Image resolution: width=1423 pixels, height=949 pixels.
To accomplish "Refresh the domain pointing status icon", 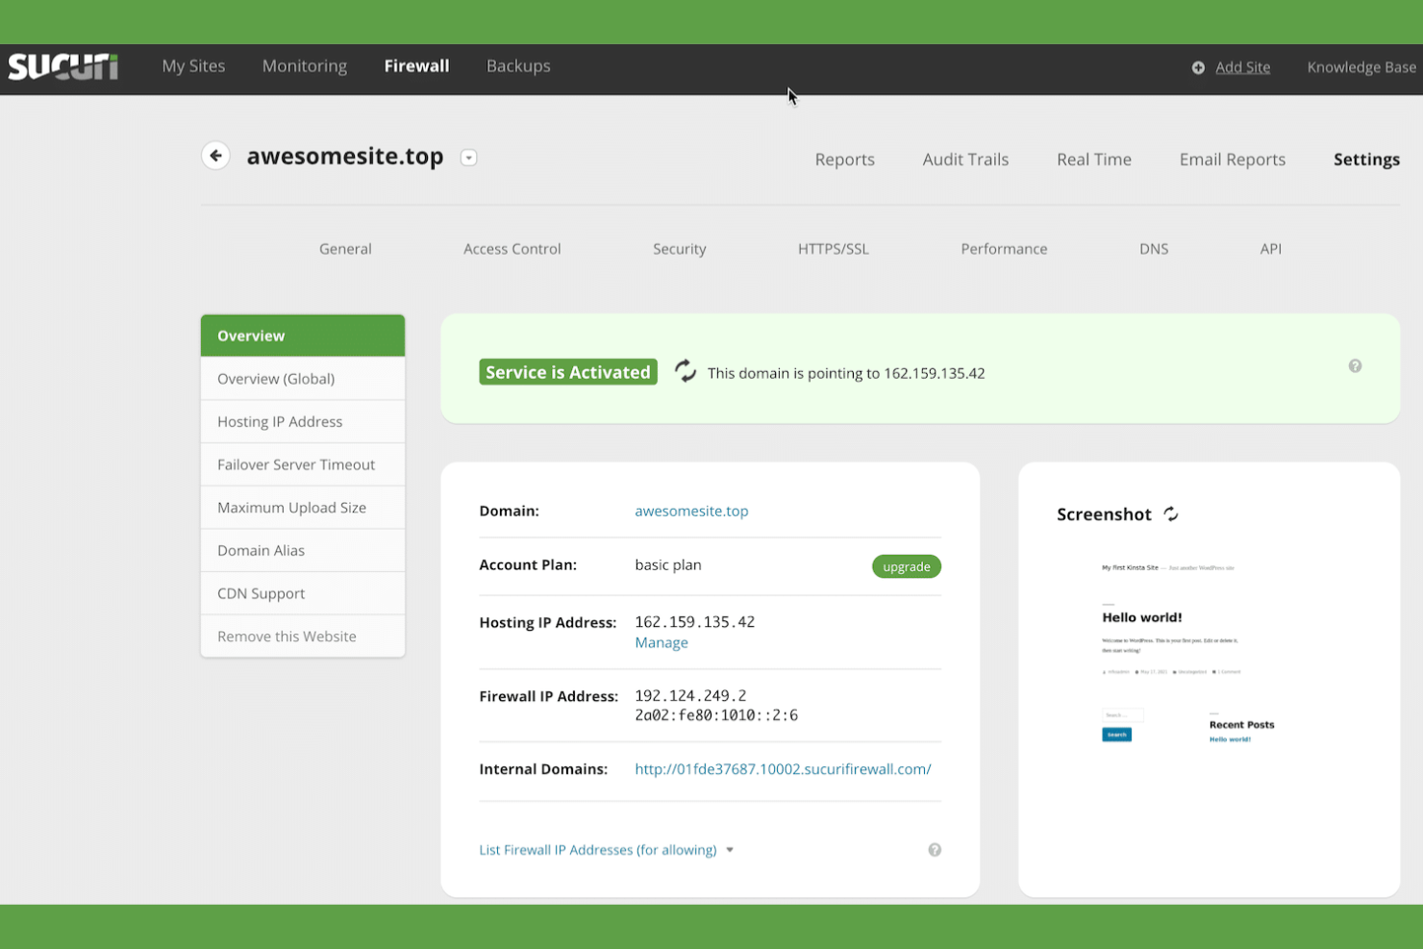I will (x=685, y=371).
